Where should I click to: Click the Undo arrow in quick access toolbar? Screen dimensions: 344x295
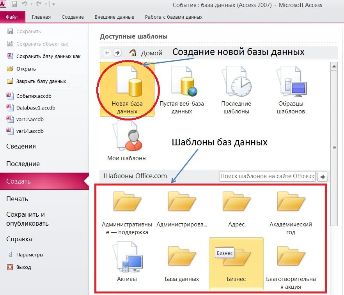point(24,4)
